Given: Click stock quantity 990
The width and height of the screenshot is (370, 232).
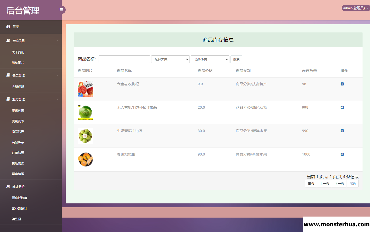Looking at the screenshot, I should (305, 131).
